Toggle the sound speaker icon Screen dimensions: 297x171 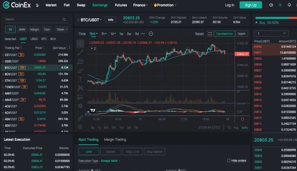tap(271, 5)
